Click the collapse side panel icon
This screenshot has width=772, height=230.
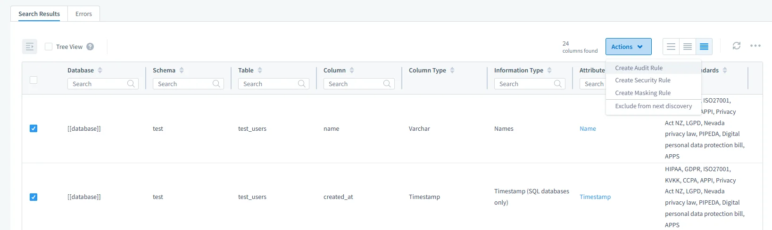pyautogui.click(x=30, y=47)
